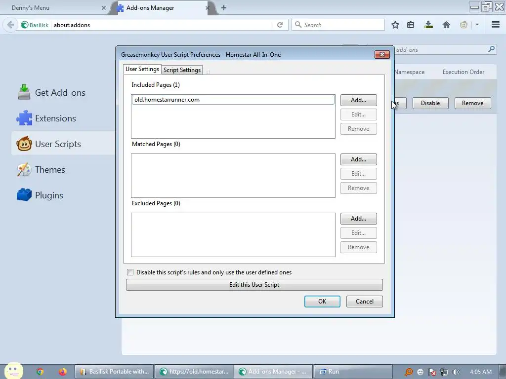Switch to the Denny's Menu tab

pos(55,8)
